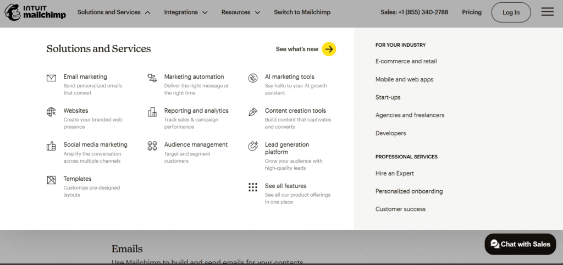Open the E-commerce and retail link
563x265 pixels.
406,62
